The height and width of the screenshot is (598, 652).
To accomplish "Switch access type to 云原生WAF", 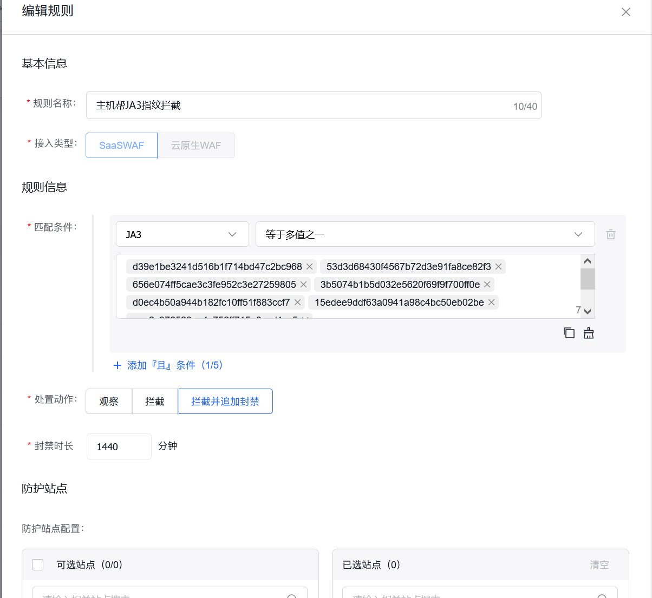I will [x=196, y=146].
